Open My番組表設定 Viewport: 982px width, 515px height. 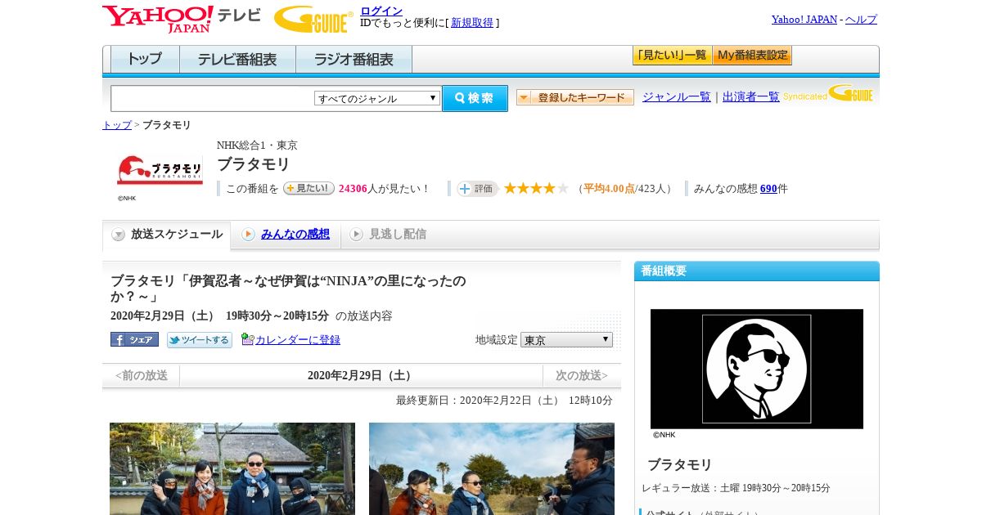[x=752, y=56]
